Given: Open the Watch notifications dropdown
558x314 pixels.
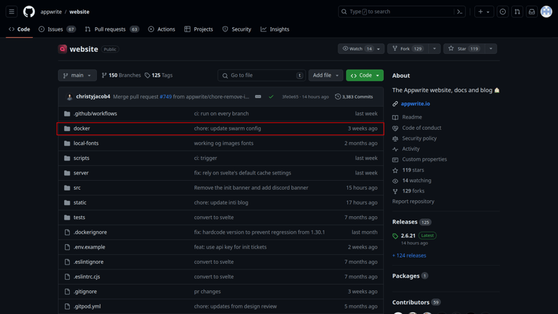Looking at the screenshot, I should (361, 49).
